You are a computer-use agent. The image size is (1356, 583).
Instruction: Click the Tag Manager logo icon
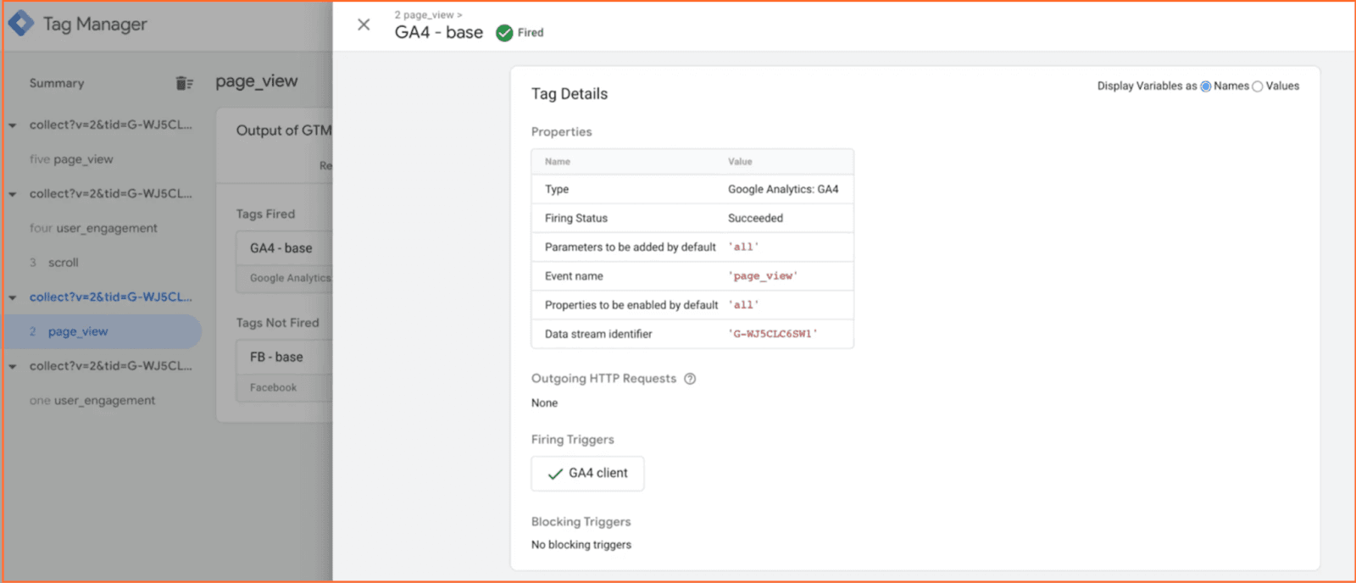(x=21, y=24)
